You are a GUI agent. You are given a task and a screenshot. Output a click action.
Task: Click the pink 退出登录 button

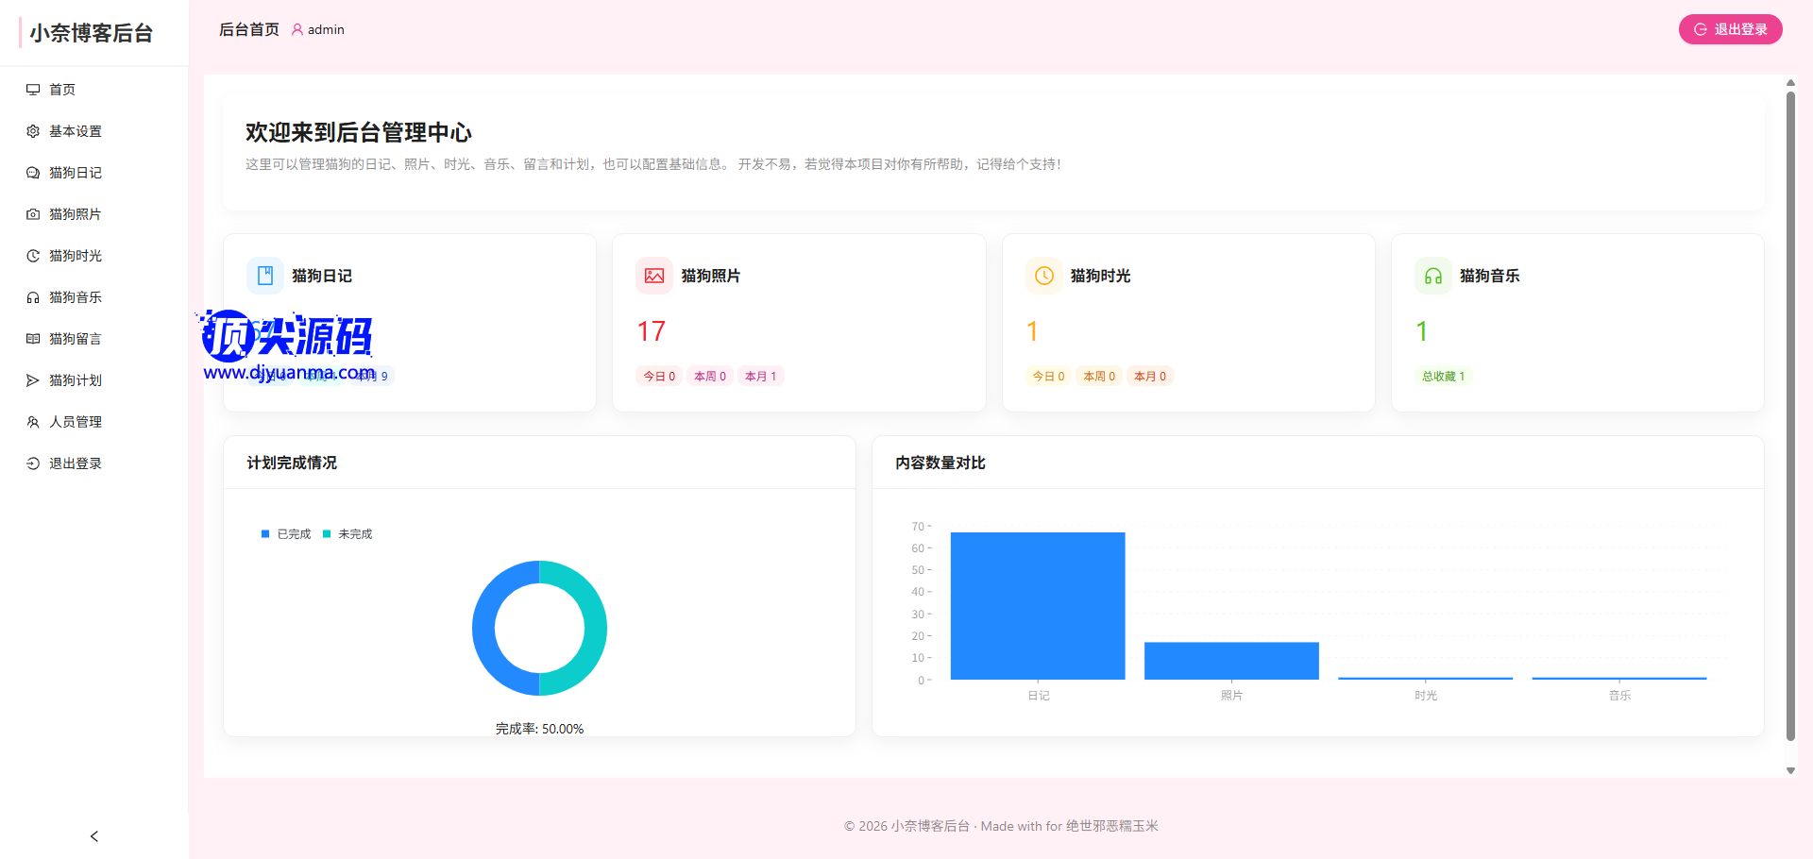point(1730,29)
